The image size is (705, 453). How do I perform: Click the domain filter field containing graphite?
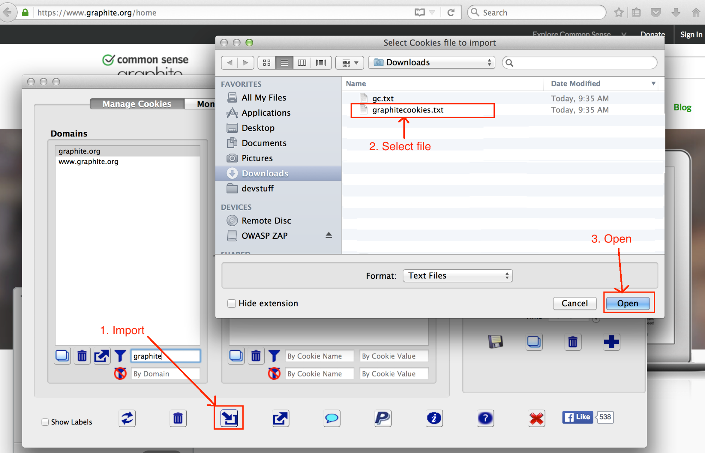pyautogui.click(x=165, y=356)
